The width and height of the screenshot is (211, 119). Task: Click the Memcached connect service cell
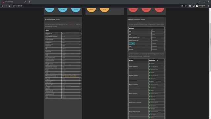(x=138, y=103)
